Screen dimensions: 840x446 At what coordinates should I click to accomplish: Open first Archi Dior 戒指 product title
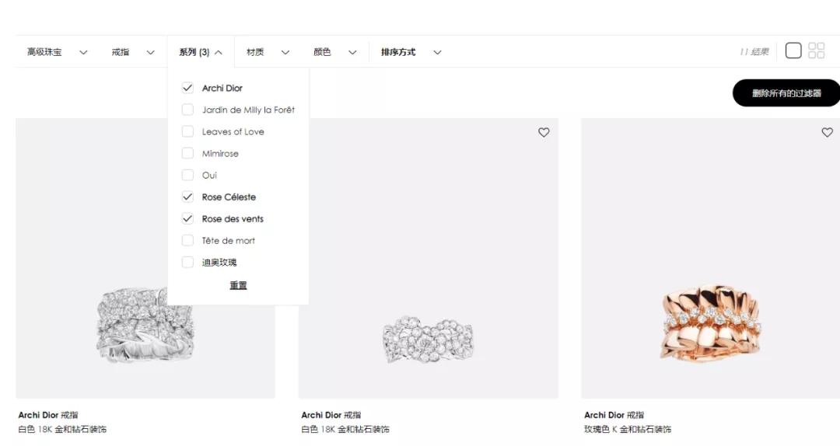click(48, 415)
